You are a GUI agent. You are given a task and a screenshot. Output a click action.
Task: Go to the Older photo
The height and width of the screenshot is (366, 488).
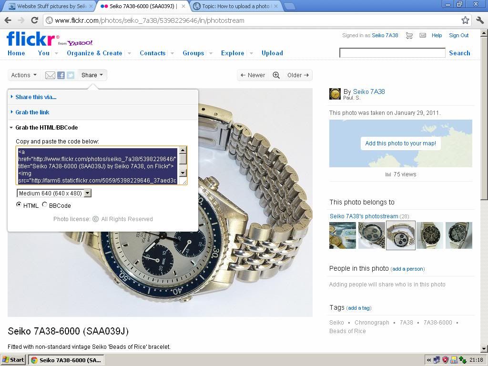coord(298,75)
